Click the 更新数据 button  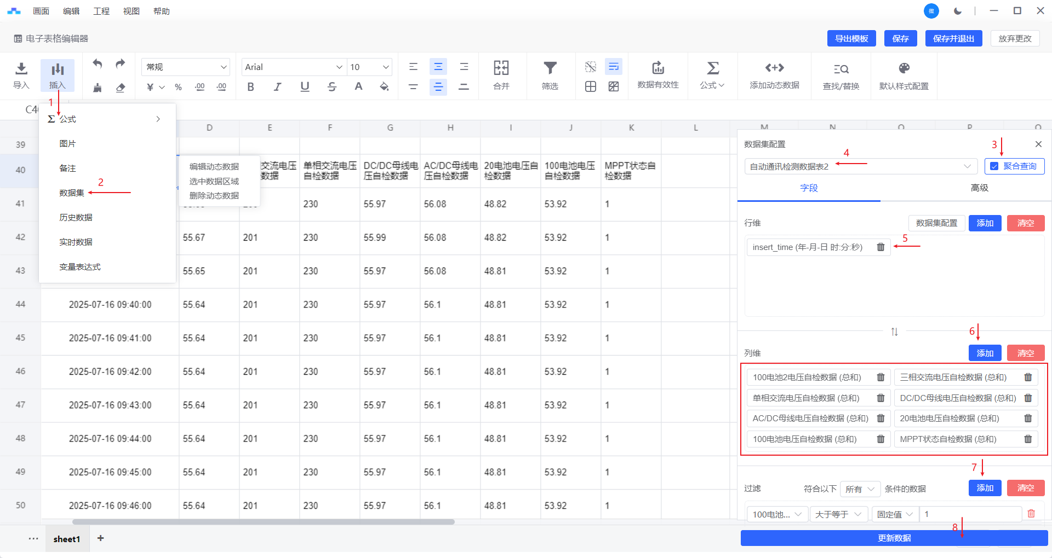pos(894,538)
